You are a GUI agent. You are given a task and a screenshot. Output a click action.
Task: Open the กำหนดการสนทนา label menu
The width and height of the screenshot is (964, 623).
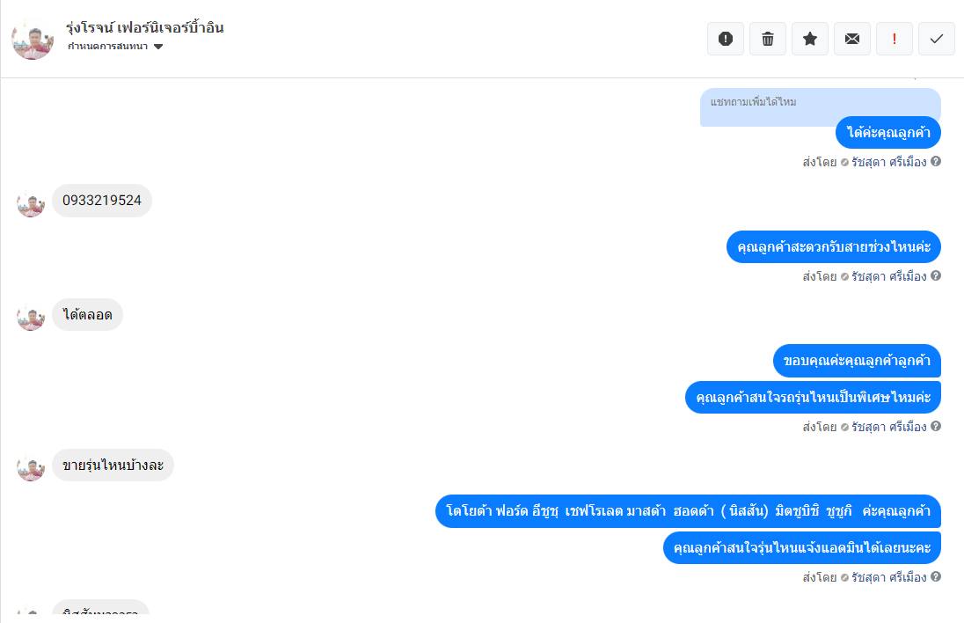coord(107,47)
